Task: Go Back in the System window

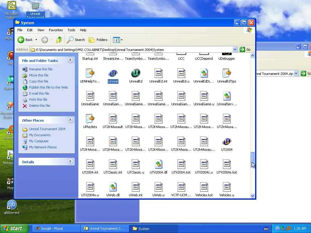Action: tap(25, 40)
